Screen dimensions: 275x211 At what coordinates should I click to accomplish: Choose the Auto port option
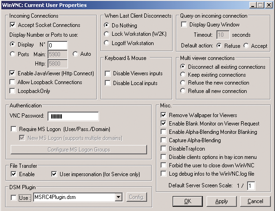tap(75, 54)
